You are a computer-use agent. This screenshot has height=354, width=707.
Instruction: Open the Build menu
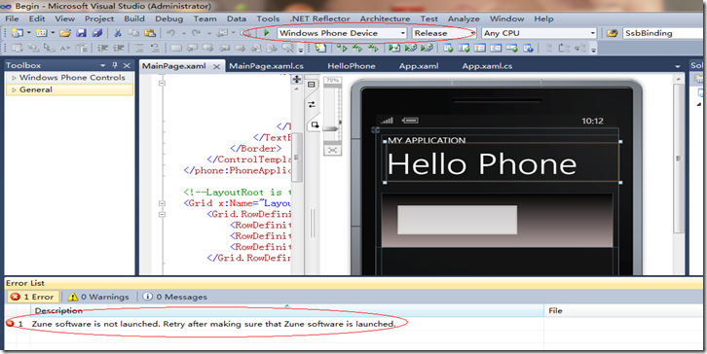coord(134,18)
